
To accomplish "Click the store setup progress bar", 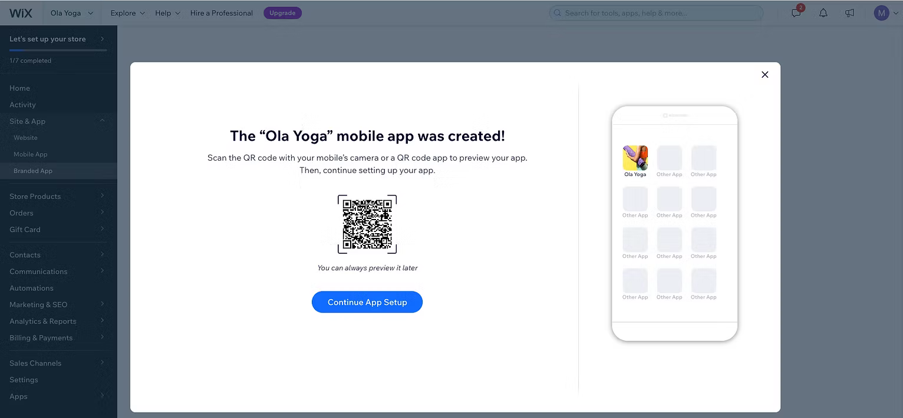I will 58,50.
